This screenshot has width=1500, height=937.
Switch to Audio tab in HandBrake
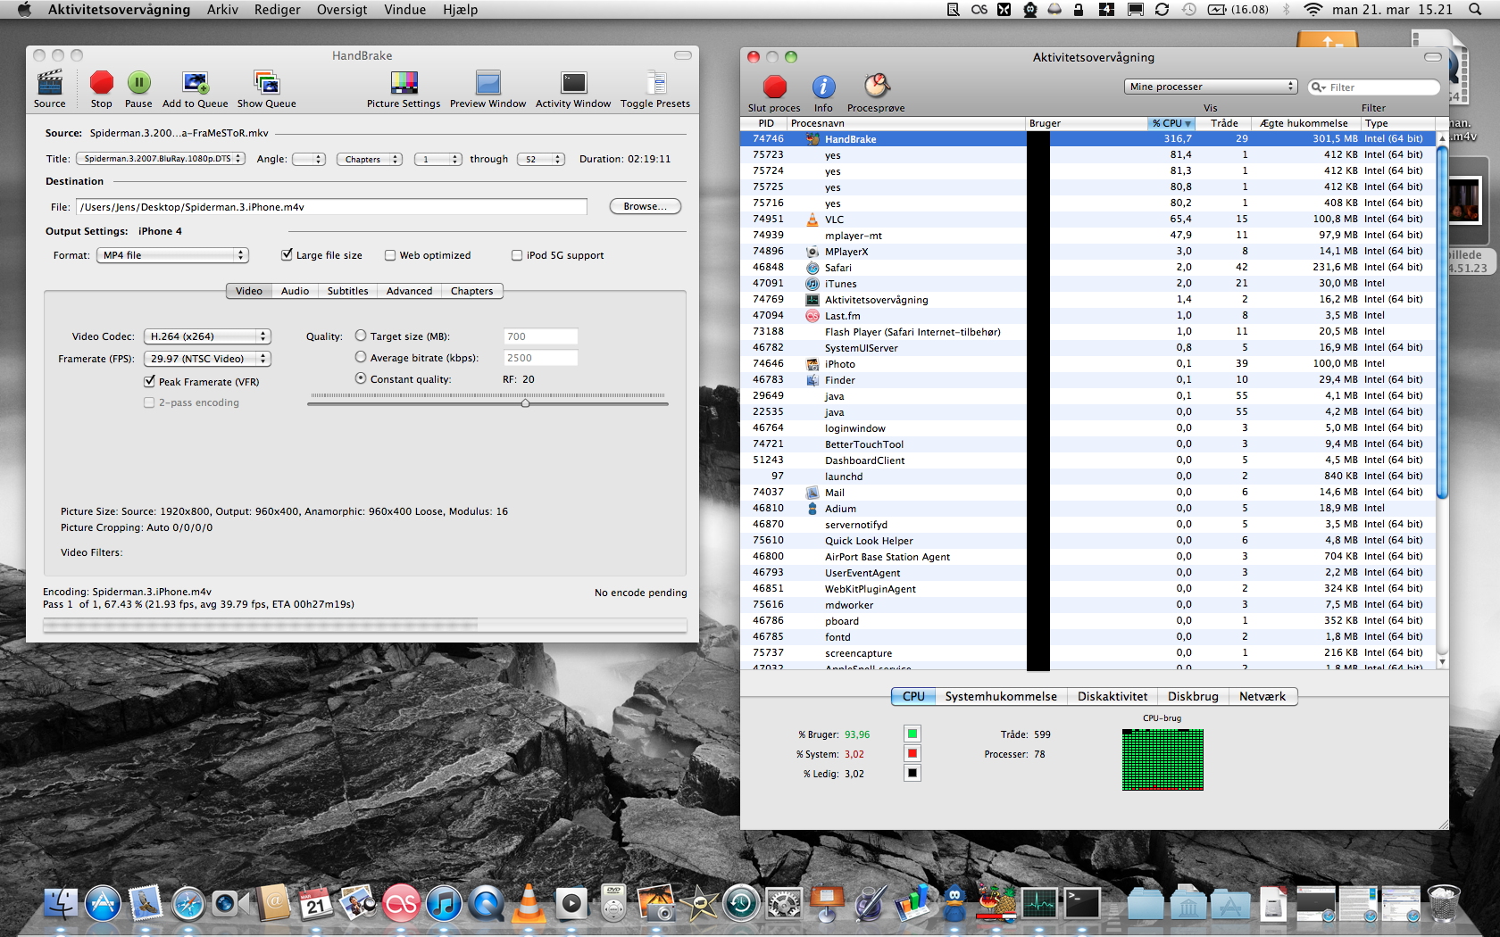point(295,291)
